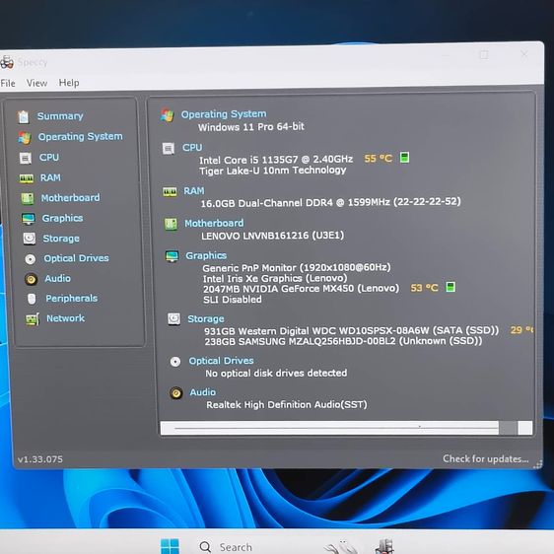Click the Windows flag icon in summary pane
Screen dimensions: 554x554
pos(168,115)
